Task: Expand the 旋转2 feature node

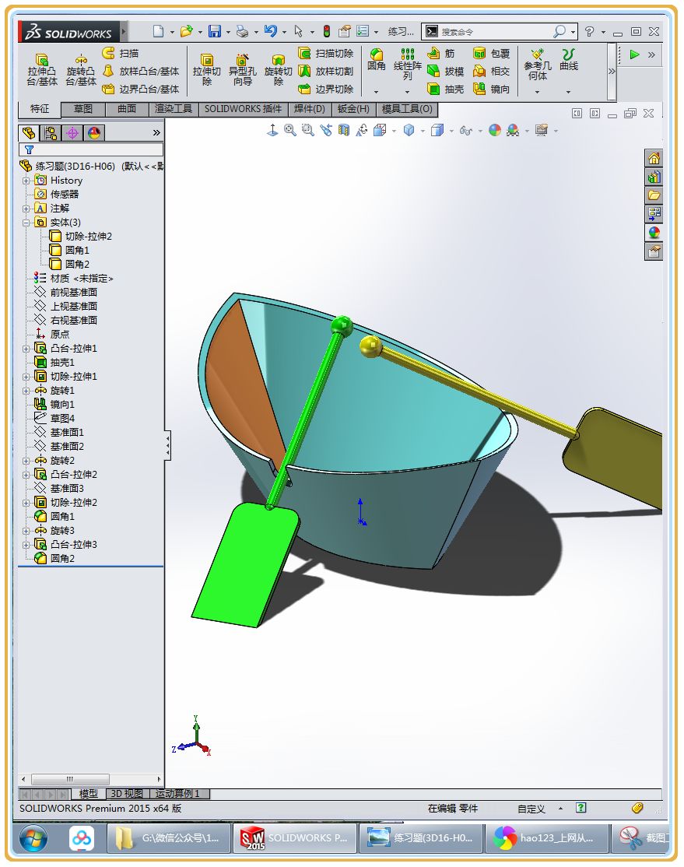Action: [x=26, y=462]
